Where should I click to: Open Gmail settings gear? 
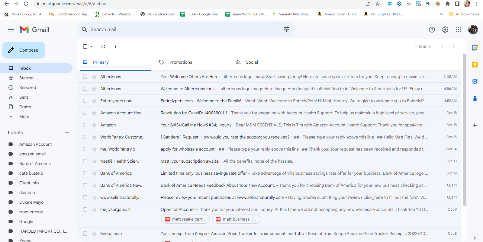pyautogui.click(x=445, y=30)
